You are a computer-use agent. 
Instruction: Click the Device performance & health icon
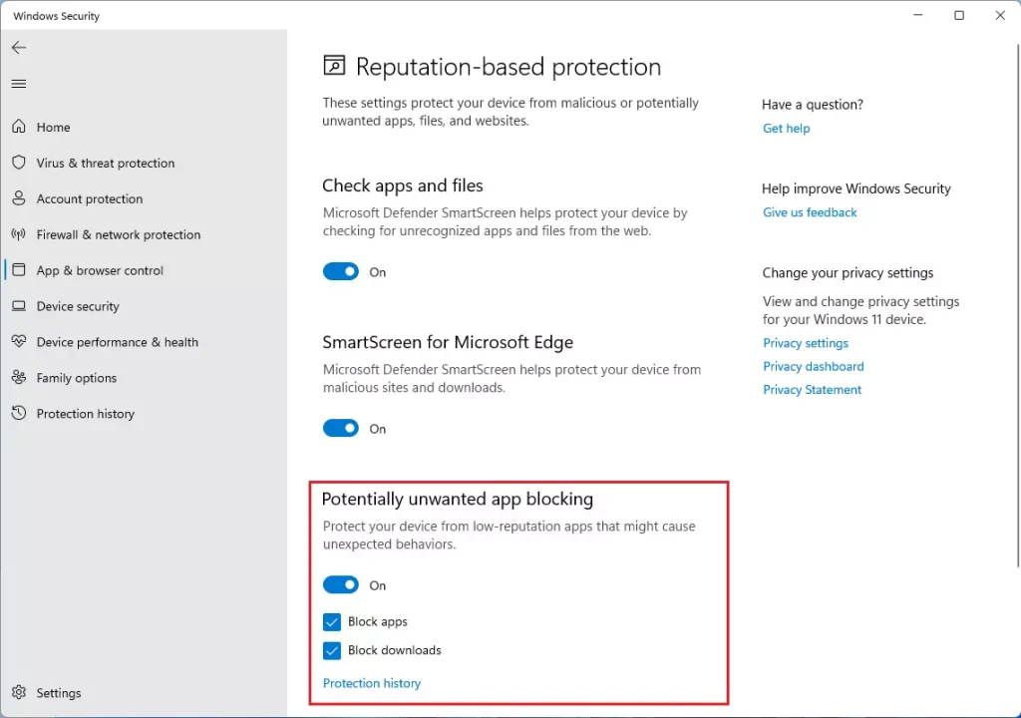pos(20,342)
